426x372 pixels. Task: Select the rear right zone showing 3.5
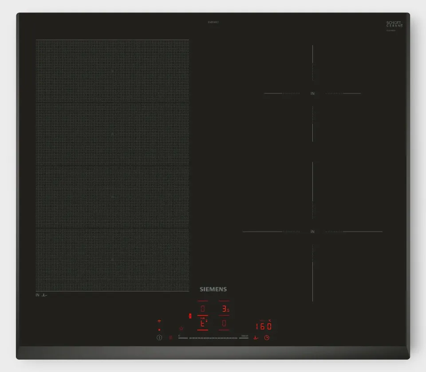tap(225, 309)
